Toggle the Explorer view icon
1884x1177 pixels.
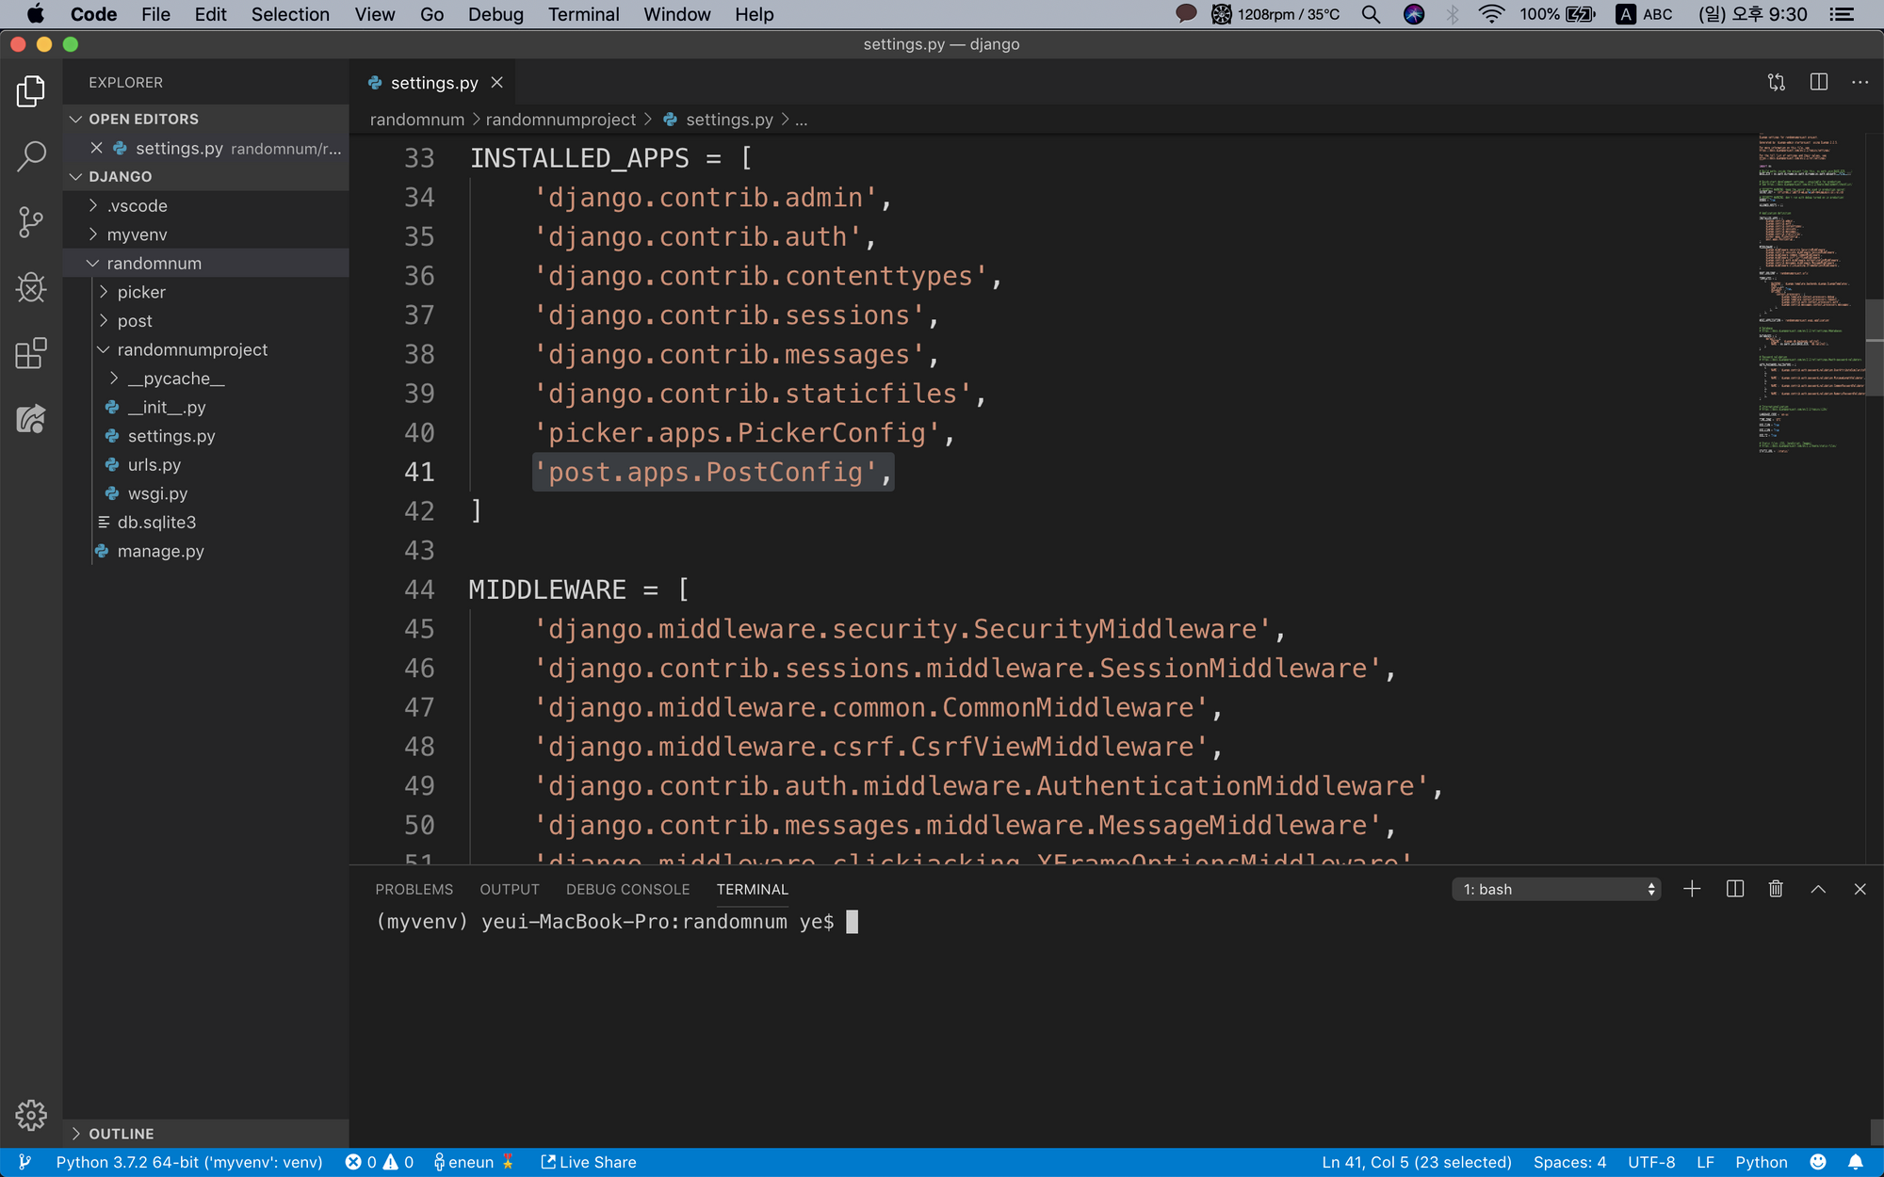tap(31, 91)
